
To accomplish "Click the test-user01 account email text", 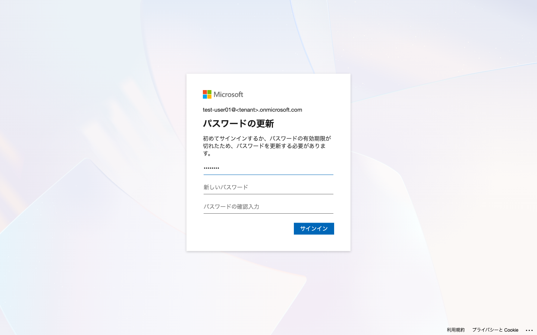I will [x=252, y=110].
